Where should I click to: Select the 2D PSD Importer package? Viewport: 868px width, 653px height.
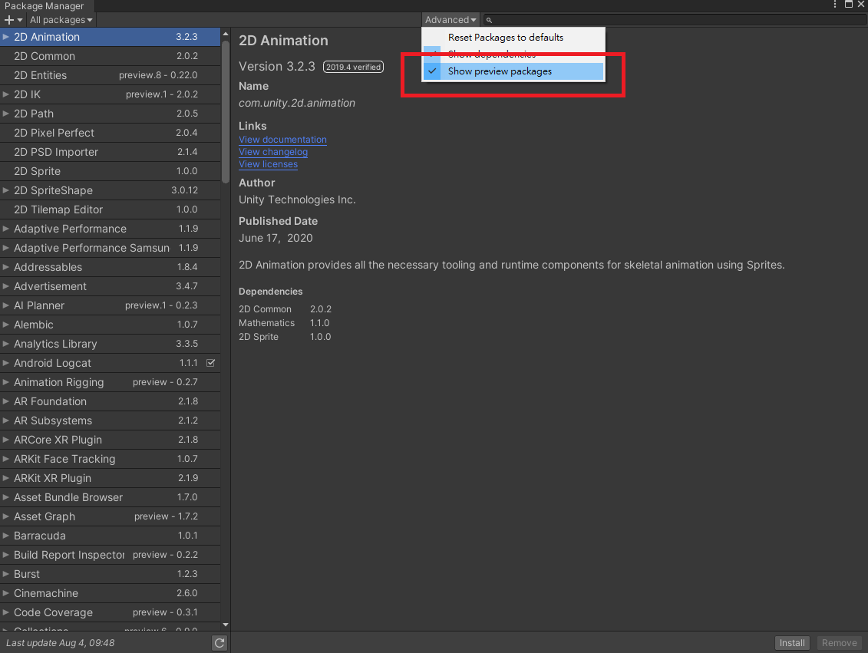coord(111,152)
